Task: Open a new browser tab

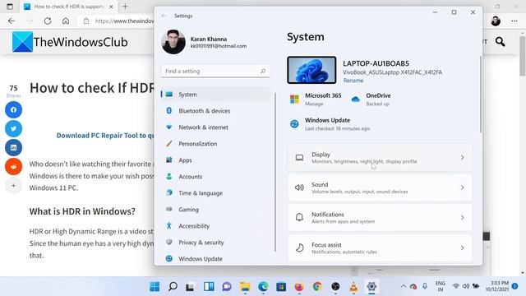Action: tap(125, 7)
